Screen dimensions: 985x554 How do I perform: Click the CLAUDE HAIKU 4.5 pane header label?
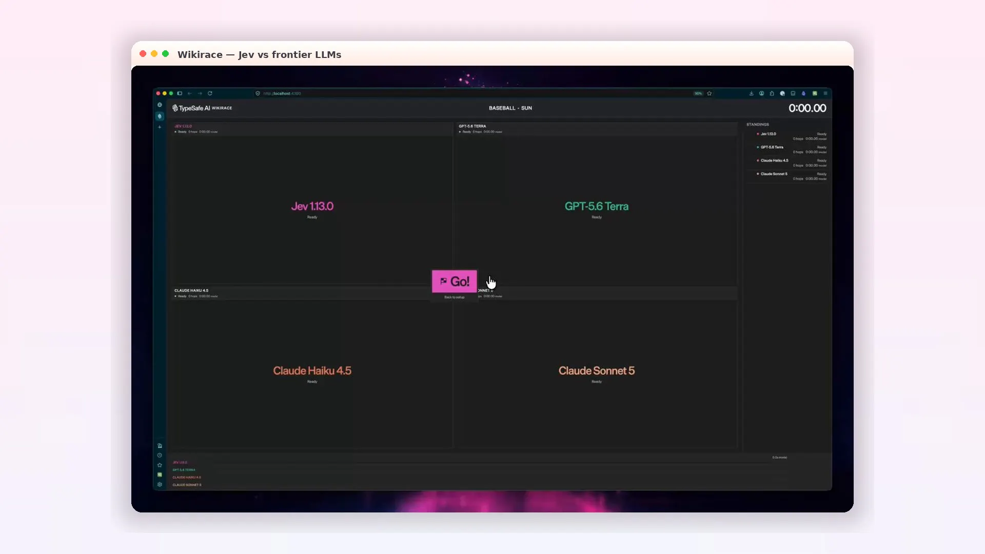pos(191,290)
